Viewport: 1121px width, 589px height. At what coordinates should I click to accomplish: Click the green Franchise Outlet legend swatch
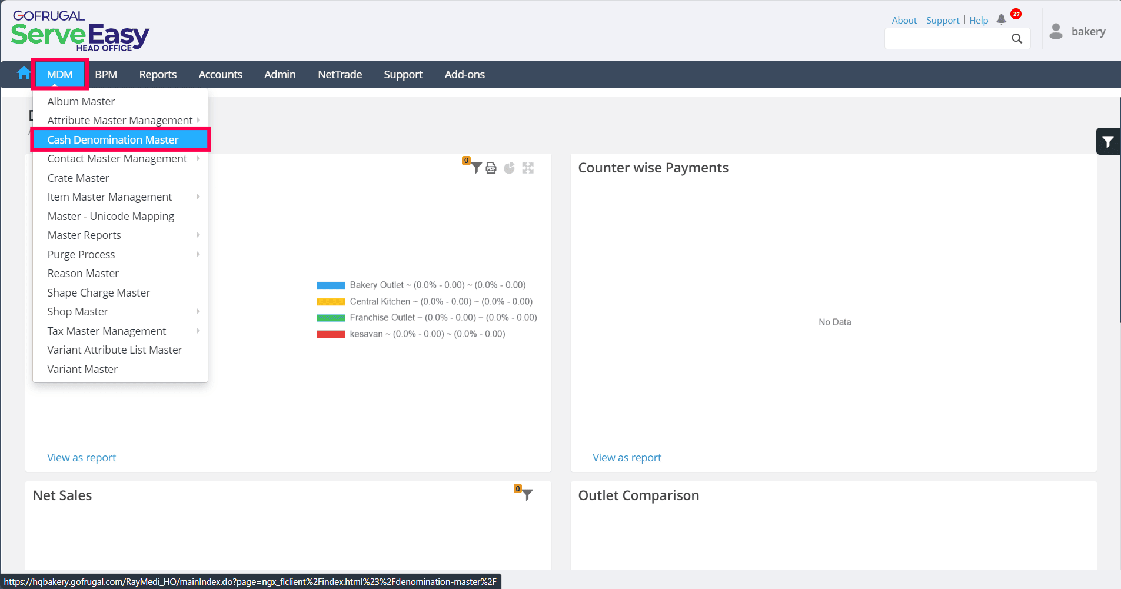[331, 318]
